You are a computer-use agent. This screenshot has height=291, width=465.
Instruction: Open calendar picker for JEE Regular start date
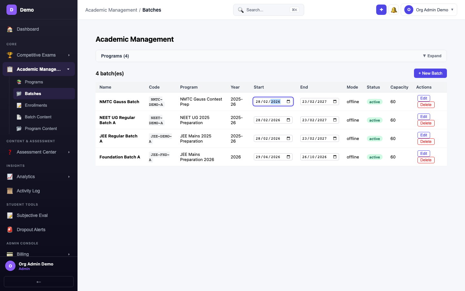(x=288, y=138)
